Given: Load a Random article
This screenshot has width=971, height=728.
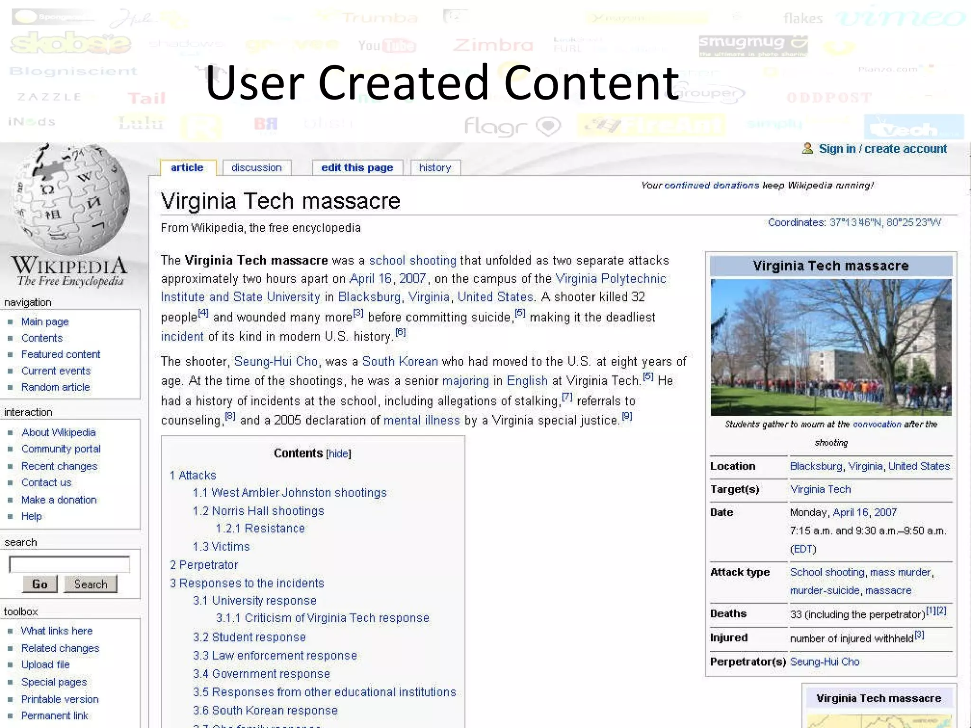Looking at the screenshot, I should click(x=55, y=387).
